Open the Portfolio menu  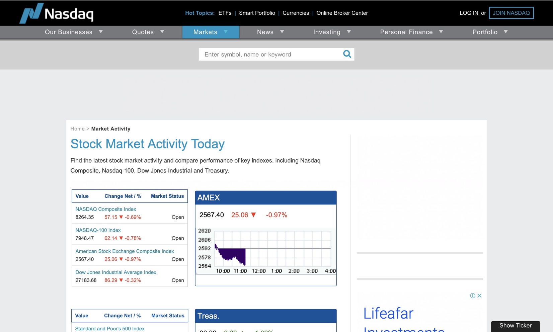485,32
